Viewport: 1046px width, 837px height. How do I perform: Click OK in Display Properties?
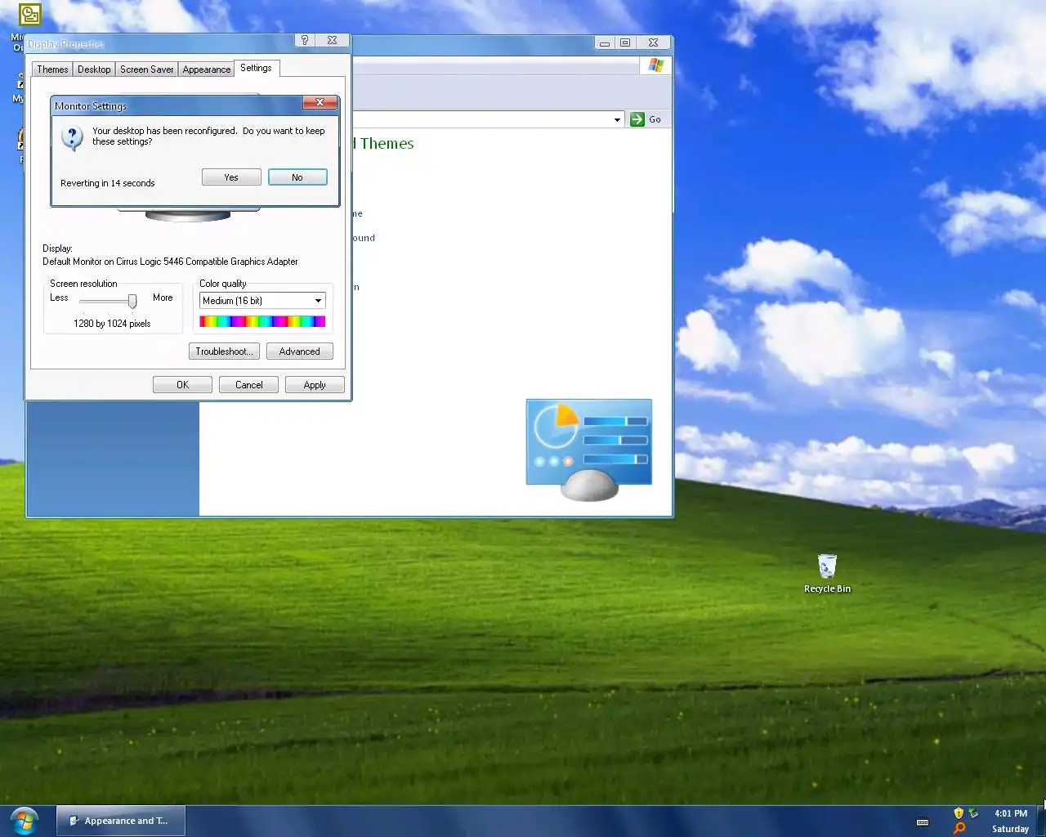click(182, 385)
